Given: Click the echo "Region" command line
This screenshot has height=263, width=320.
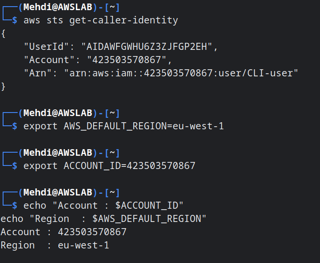Looking at the screenshot, I should coord(103,219).
